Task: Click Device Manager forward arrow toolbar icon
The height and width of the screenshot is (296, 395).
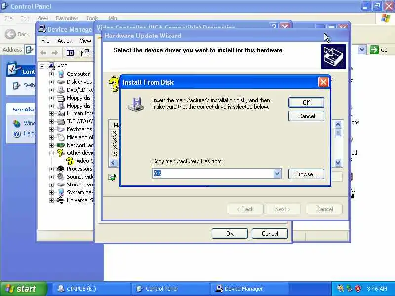Action: [x=55, y=53]
